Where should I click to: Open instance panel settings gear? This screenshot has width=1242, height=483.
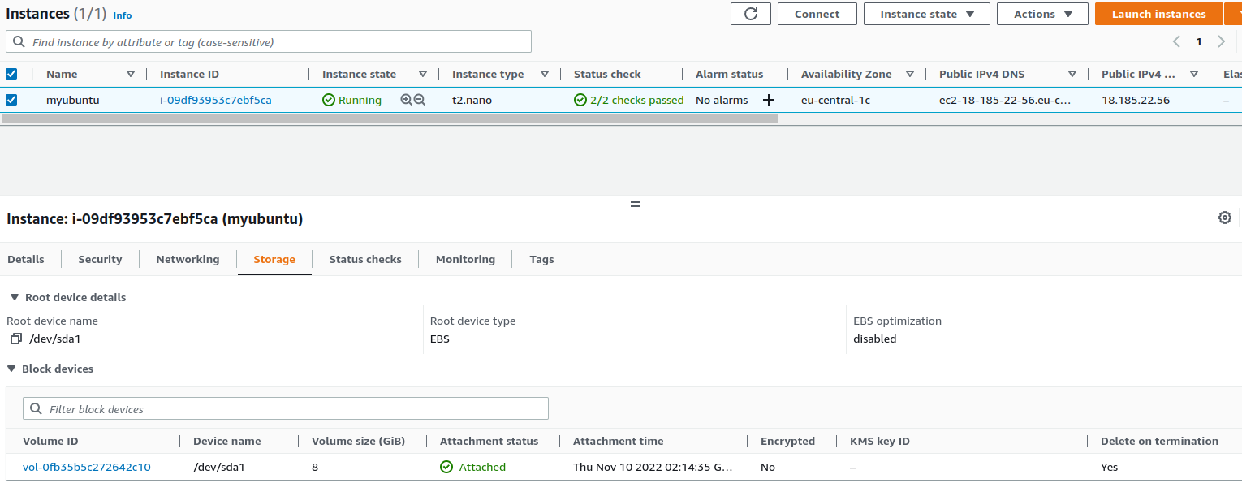click(x=1225, y=218)
